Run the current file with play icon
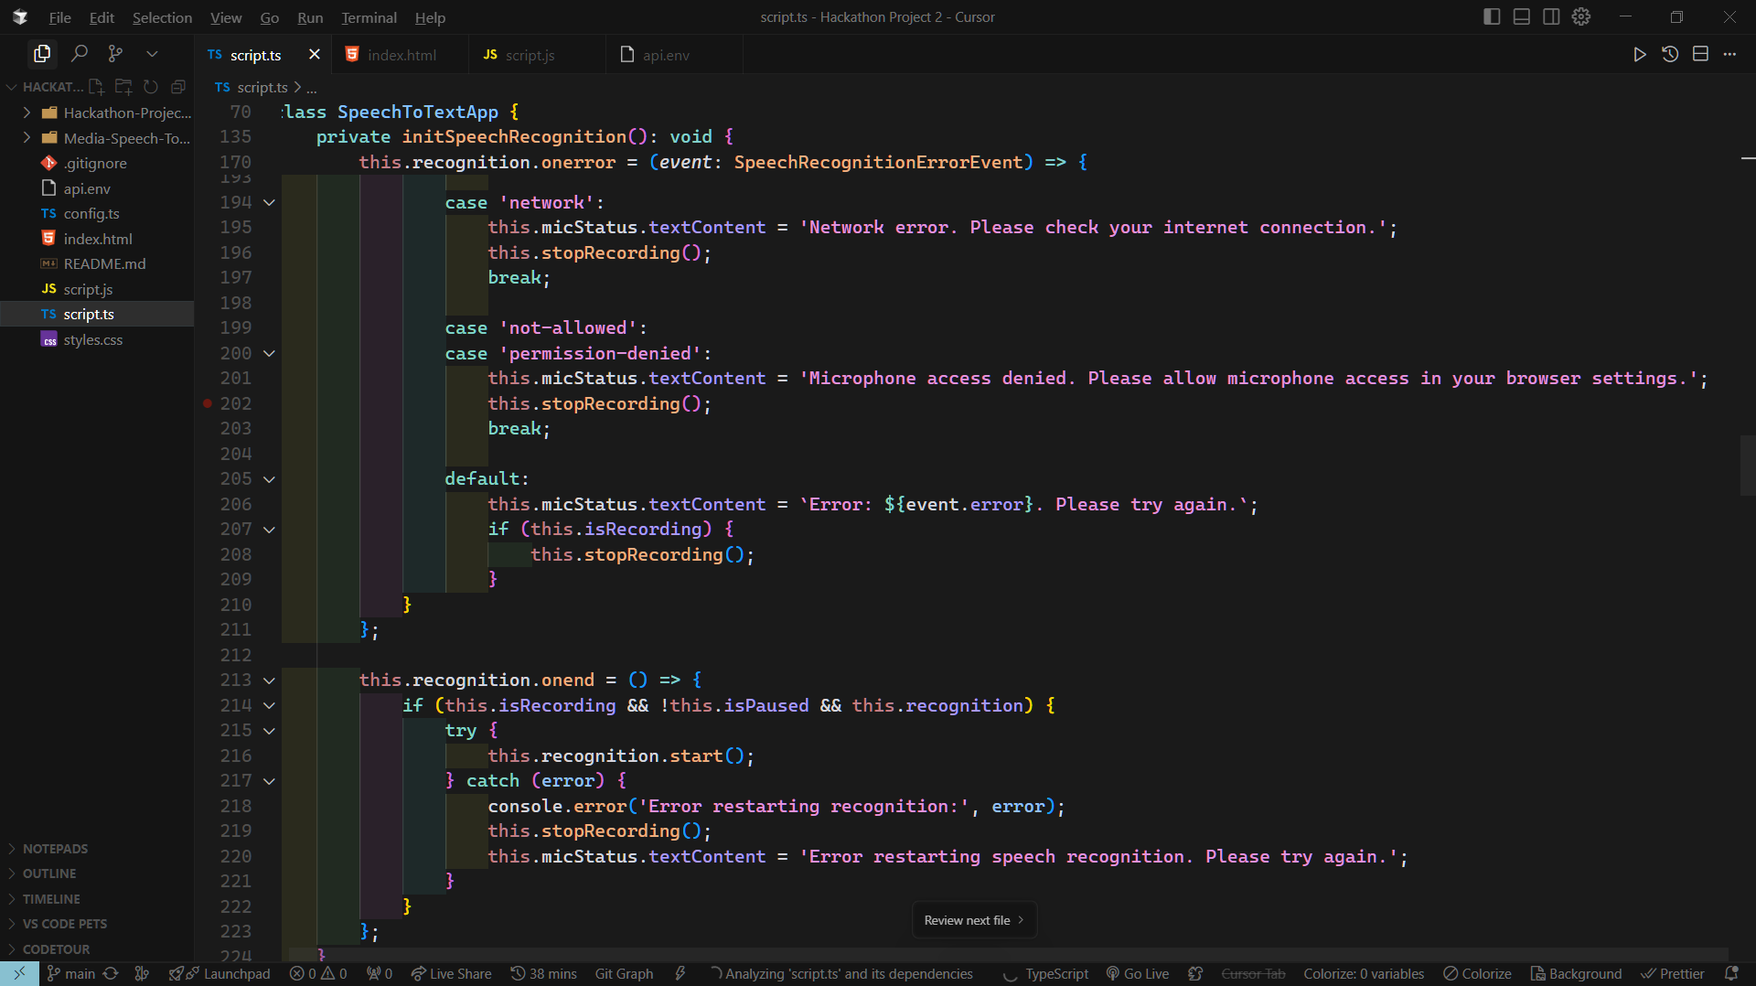 pos(1640,55)
